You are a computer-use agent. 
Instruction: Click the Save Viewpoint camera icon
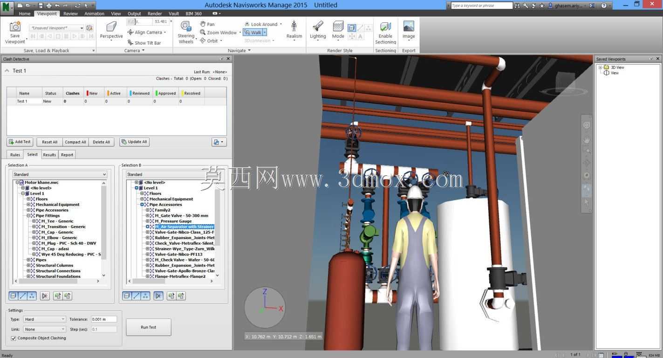point(15,27)
